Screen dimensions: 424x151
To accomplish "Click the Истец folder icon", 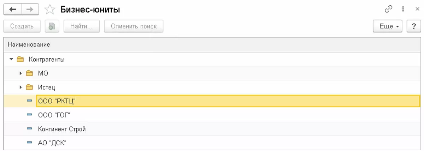I will coord(29,87).
